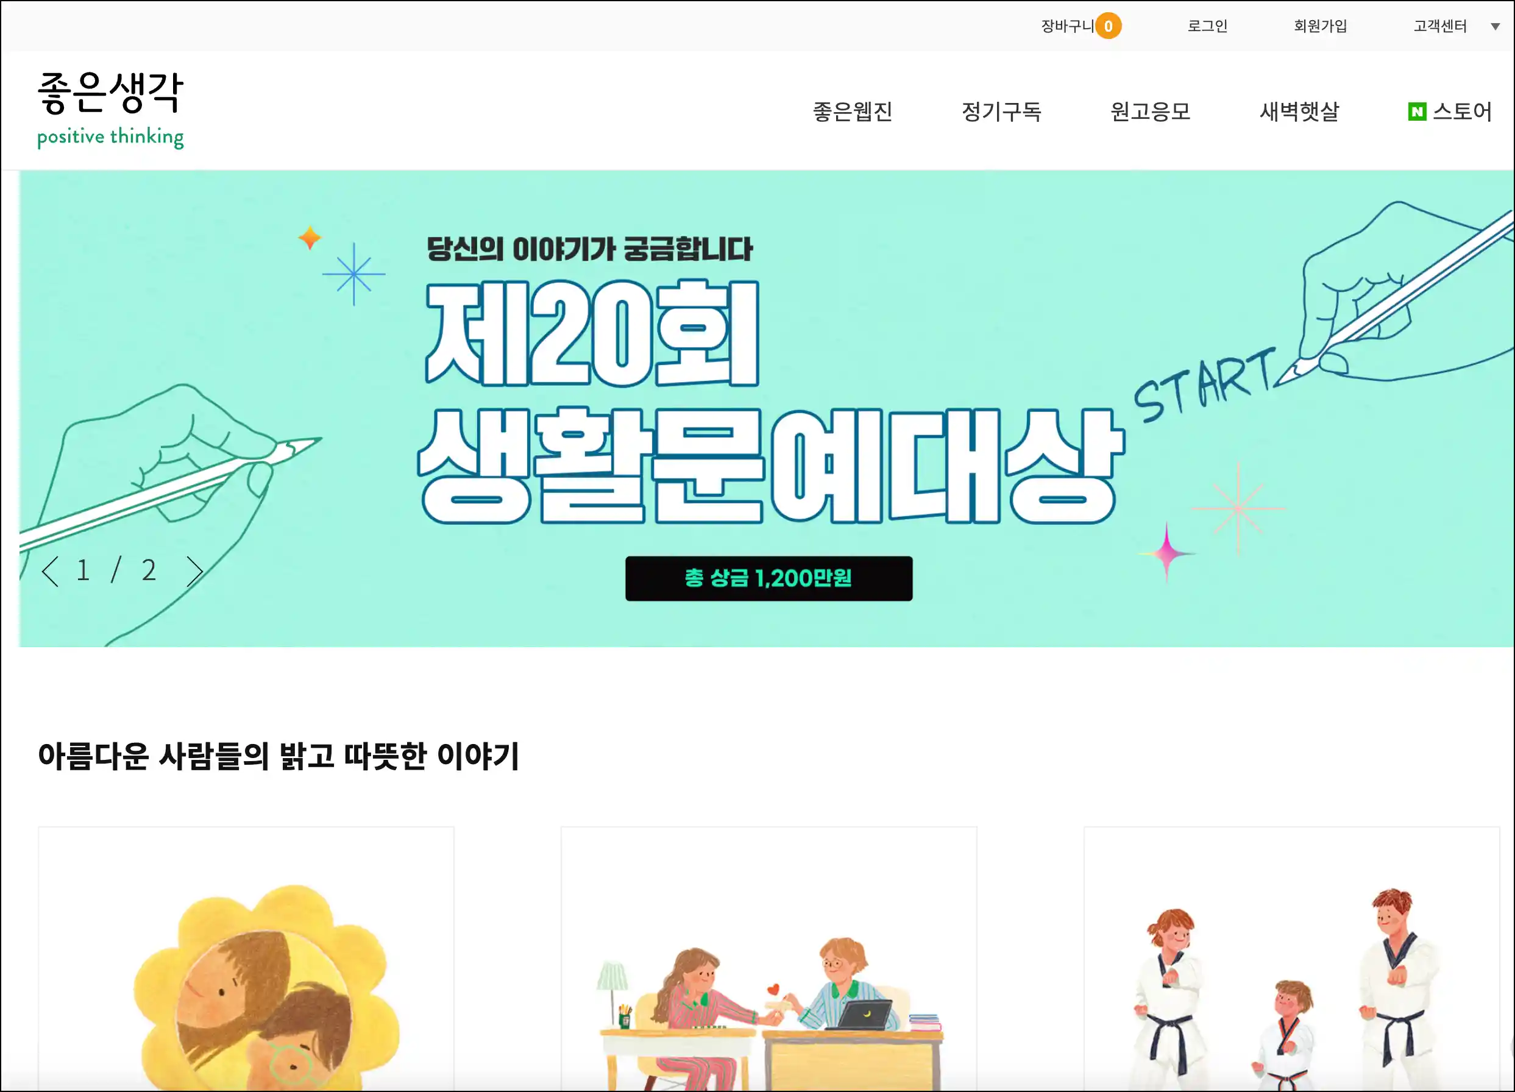Open the 좋은웹진 menu

[853, 112]
